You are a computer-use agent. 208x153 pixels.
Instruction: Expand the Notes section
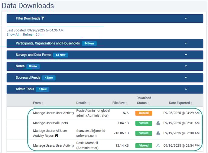click(186, 66)
